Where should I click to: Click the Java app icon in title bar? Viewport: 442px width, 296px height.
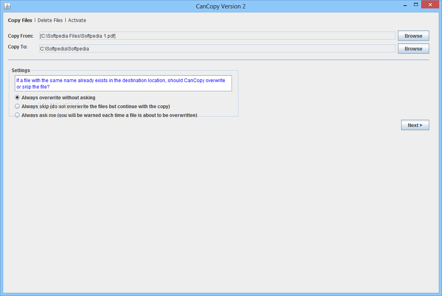7,6
